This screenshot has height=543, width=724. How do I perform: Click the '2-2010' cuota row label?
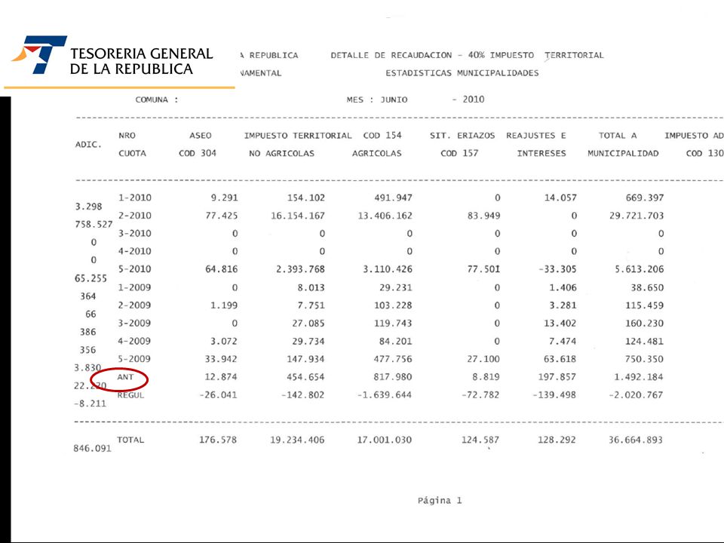(135, 216)
